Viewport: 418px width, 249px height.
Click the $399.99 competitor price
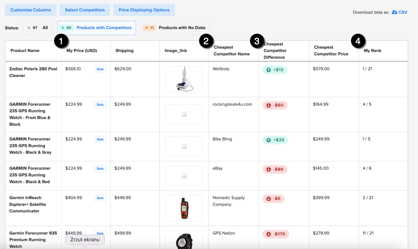pyautogui.click(x=321, y=198)
